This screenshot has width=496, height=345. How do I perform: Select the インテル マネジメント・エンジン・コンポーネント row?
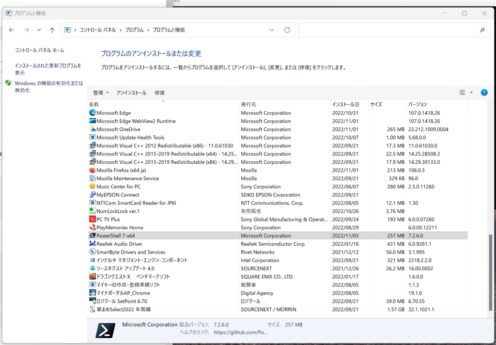click(278, 260)
